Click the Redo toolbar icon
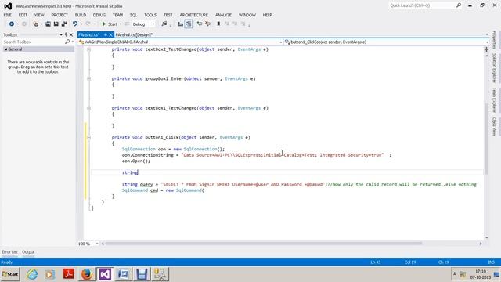The width and height of the screenshot is (501, 282). (x=88, y=24)
